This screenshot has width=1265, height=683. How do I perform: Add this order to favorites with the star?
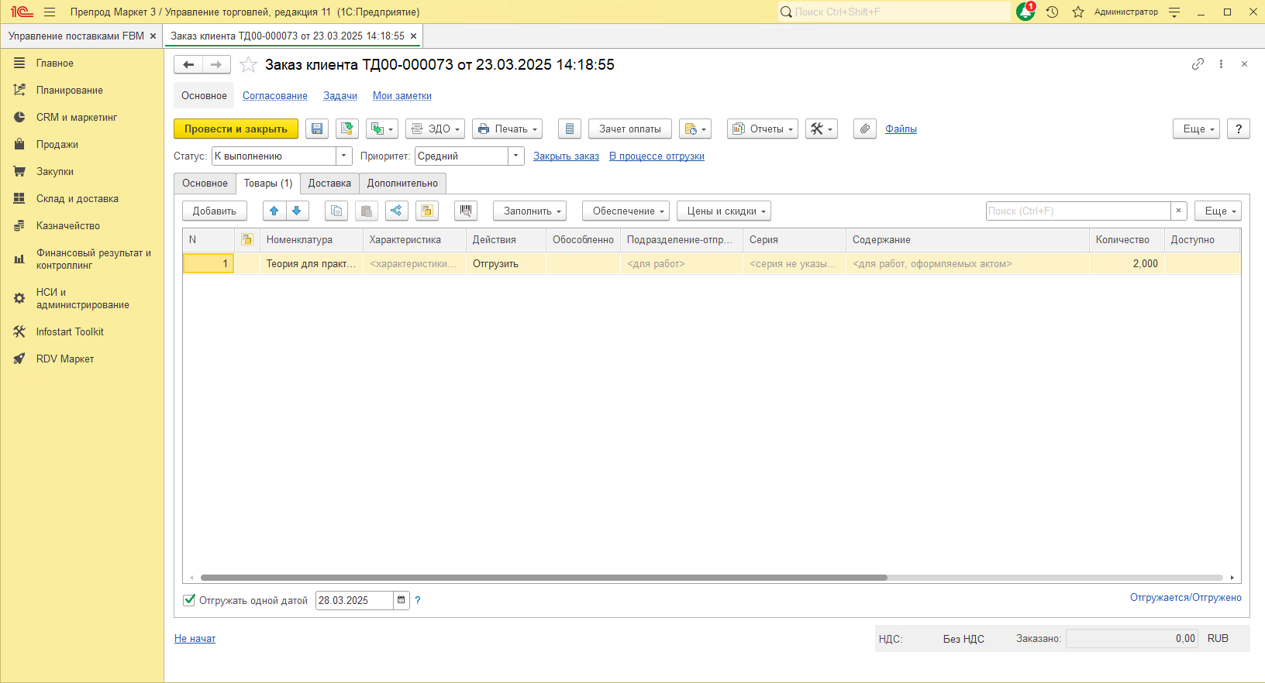click(x=248, y=65)
